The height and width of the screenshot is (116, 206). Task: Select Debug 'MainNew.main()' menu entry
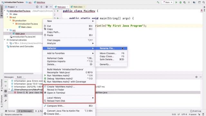pyautogui.click(x=69, y=79)
